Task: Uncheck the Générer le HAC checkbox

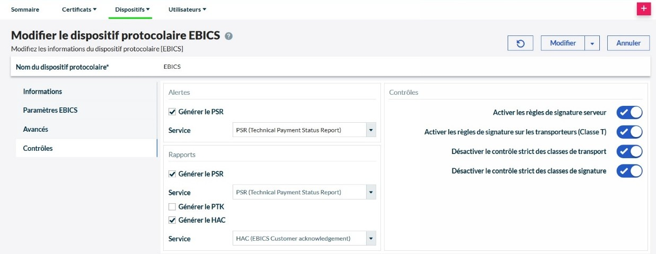Action: (172, 220)
